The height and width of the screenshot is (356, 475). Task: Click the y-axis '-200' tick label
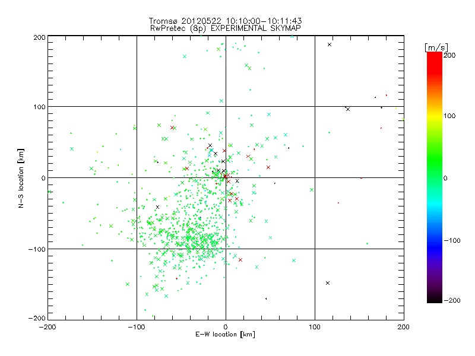point(37,318)
